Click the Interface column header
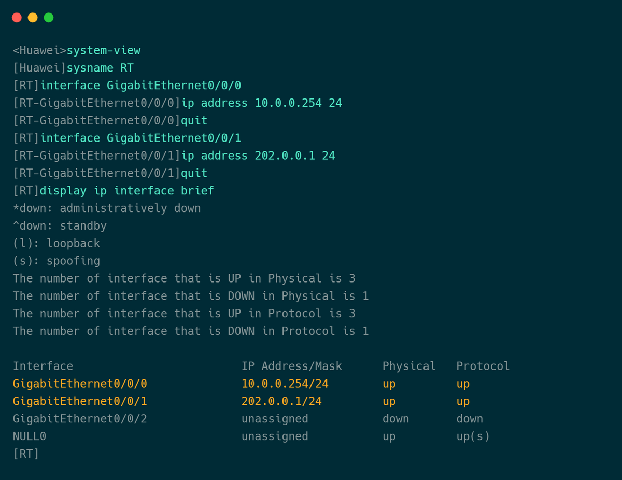Image resolution: width=622 pixels, height=480 pixels. [43, 366]
